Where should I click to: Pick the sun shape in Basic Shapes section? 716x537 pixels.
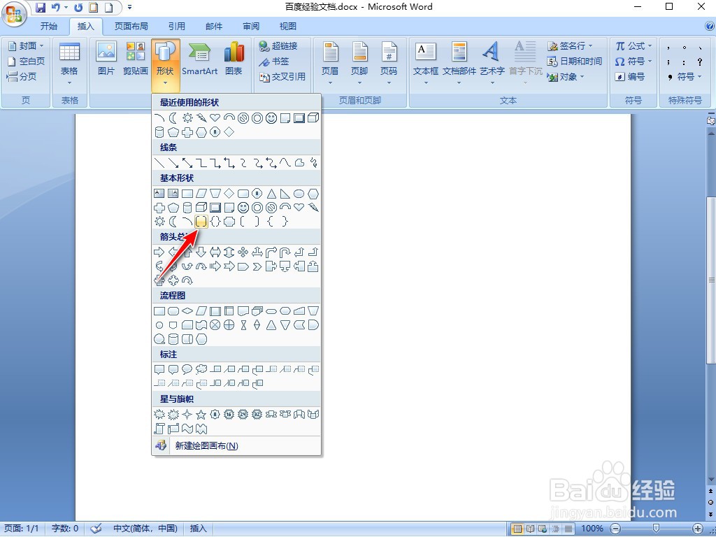click(159, 222)
